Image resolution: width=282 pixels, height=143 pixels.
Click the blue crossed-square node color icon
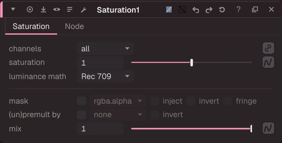[169, 9]
